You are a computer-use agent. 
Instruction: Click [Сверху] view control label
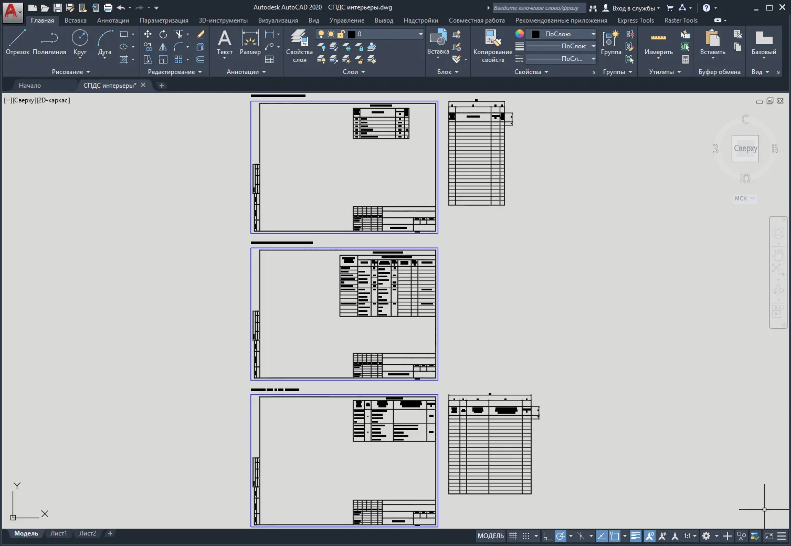(24, 100)
